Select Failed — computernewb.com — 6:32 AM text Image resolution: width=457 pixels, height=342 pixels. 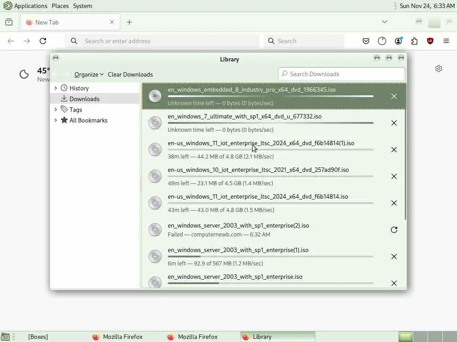click(x=219, y=234)
